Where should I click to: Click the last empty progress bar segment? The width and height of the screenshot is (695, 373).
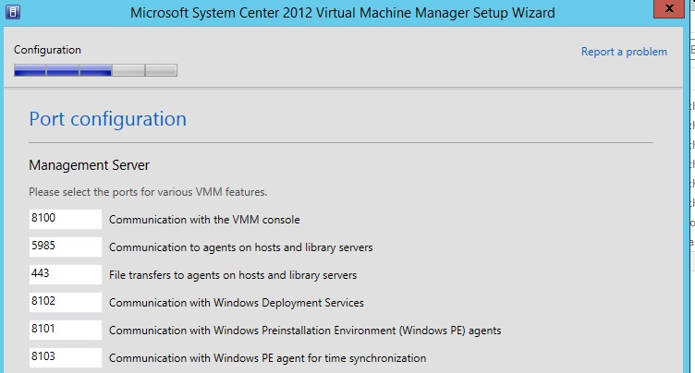pos(161,70)
